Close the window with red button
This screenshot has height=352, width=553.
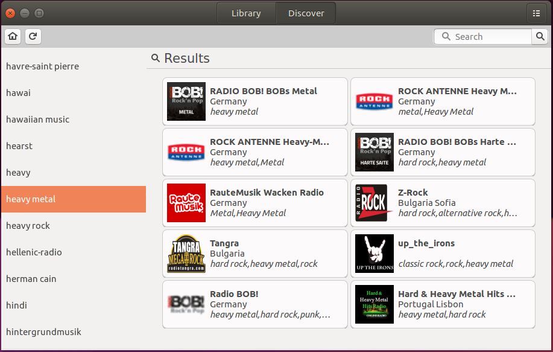[x=10, y=13]
